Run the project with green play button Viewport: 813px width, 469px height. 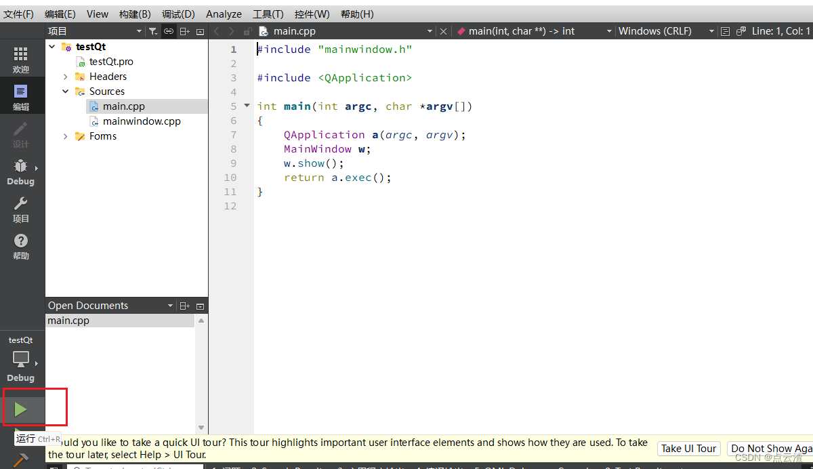tap(21, 409)
